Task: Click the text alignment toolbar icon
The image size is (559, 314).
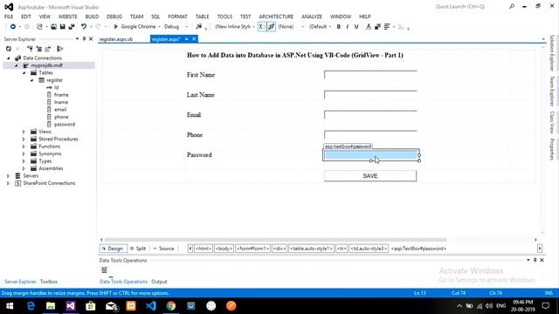Action: pos(387,27)
